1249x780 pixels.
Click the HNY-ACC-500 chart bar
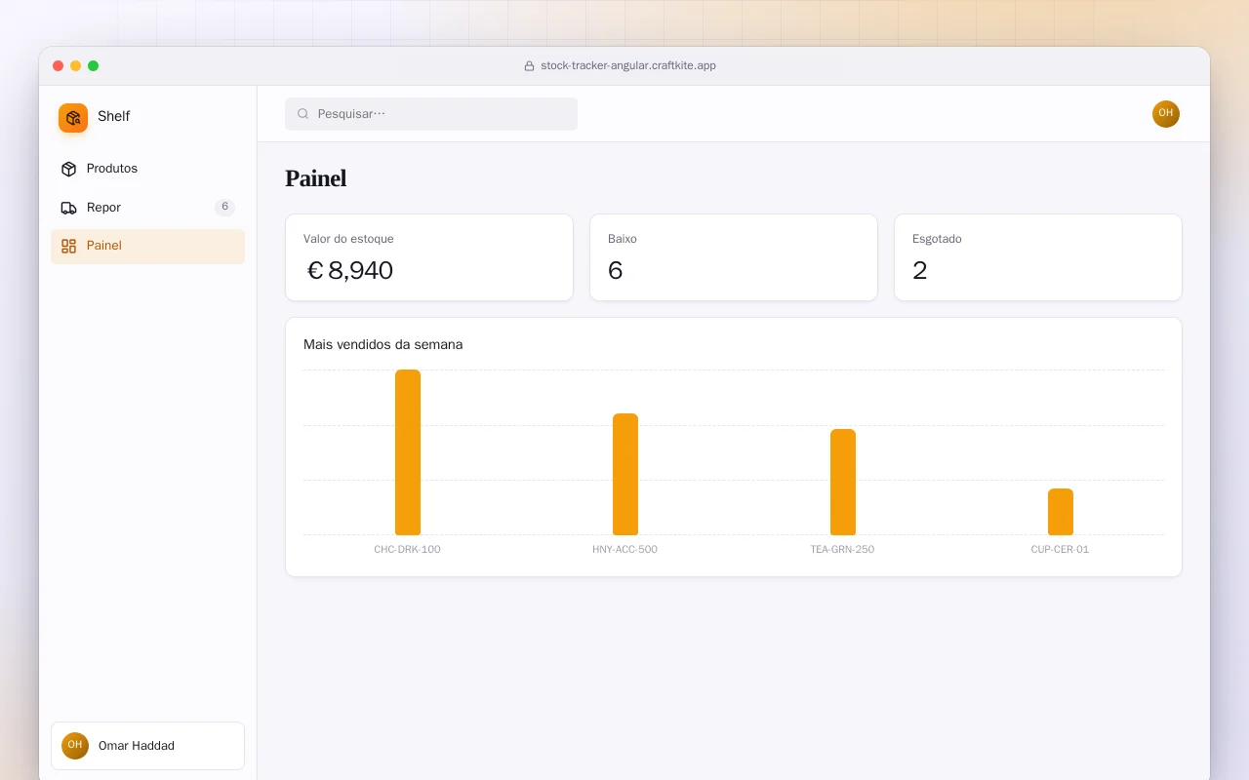[x=625, y=475]
